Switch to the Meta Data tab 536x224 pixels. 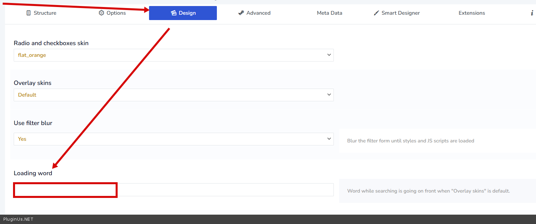[x=329, y=13]
